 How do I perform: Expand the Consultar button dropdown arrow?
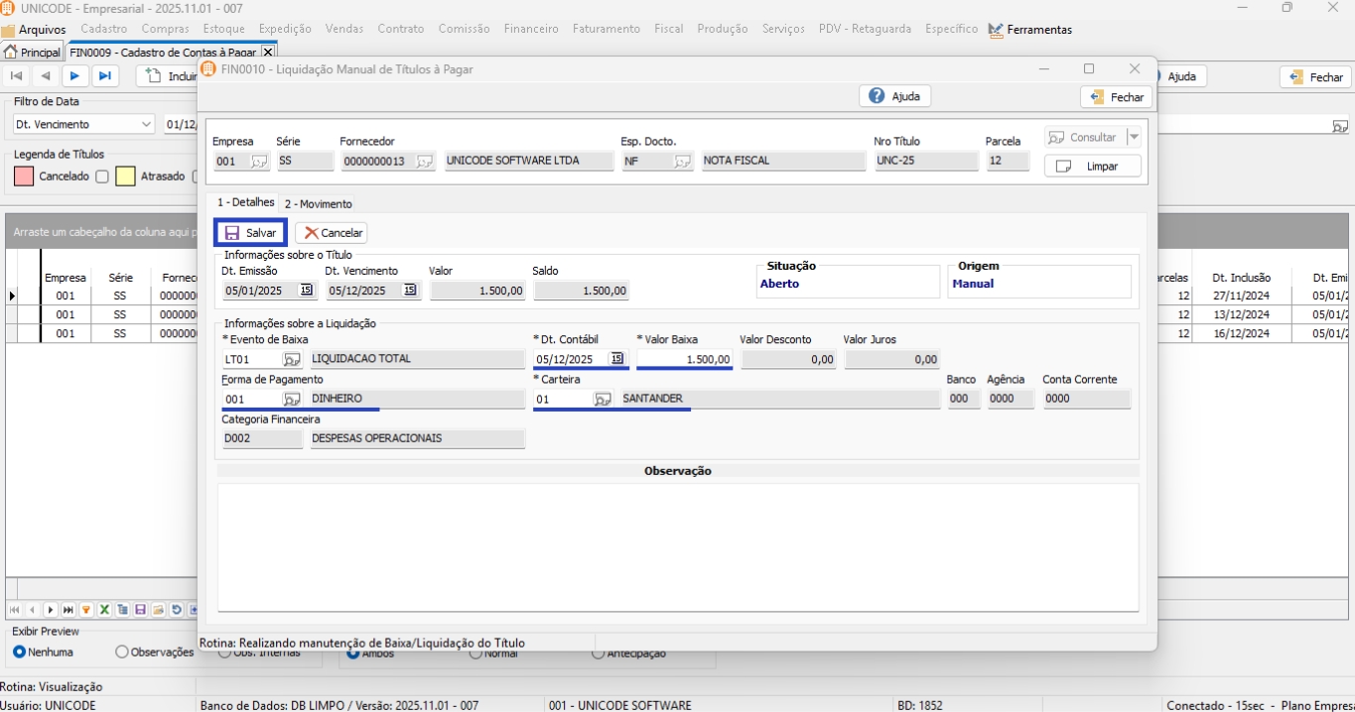click(x=1134, y=138)
